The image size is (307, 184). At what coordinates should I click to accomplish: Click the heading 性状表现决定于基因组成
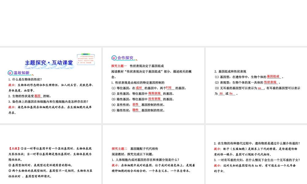pos(147,66)
